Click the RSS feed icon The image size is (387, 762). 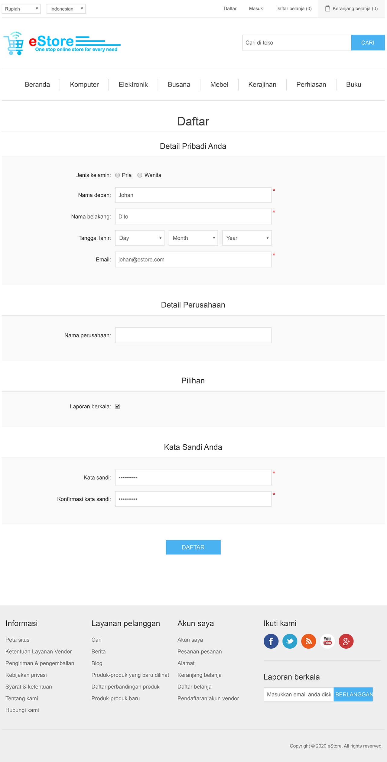tap(308, 641)
